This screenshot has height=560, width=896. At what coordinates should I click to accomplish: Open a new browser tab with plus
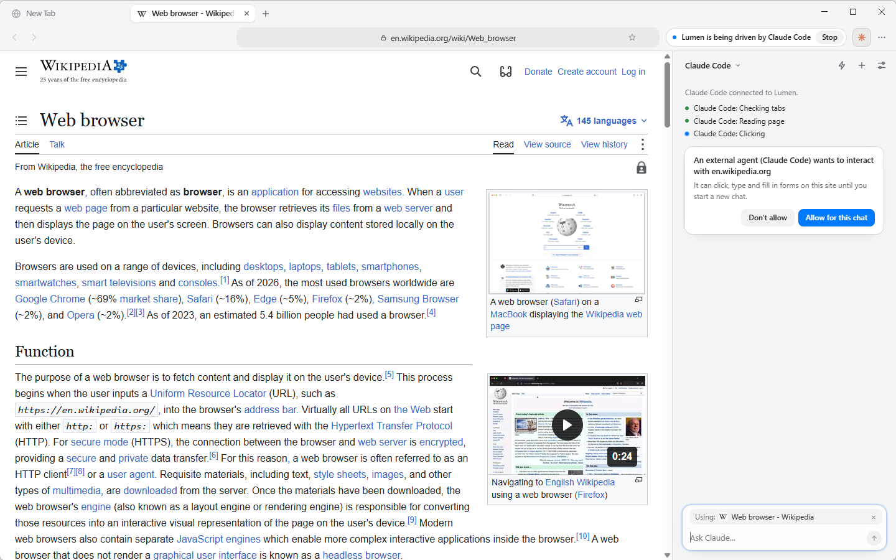tap(266, 13)
